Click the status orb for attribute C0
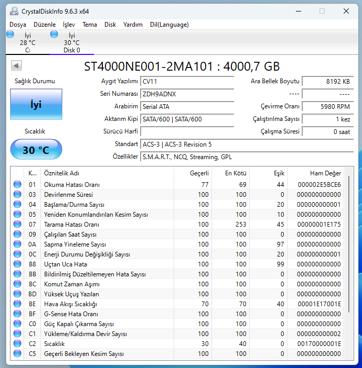Image resolution: width=362 pixels, height=368 pixels. [17, 324]
